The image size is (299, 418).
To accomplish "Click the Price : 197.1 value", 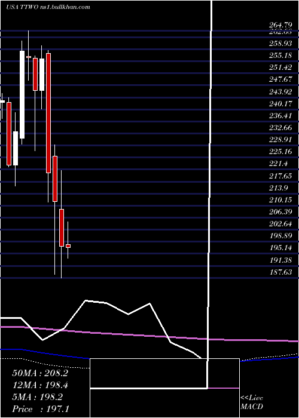I will (x=41, y=409).
